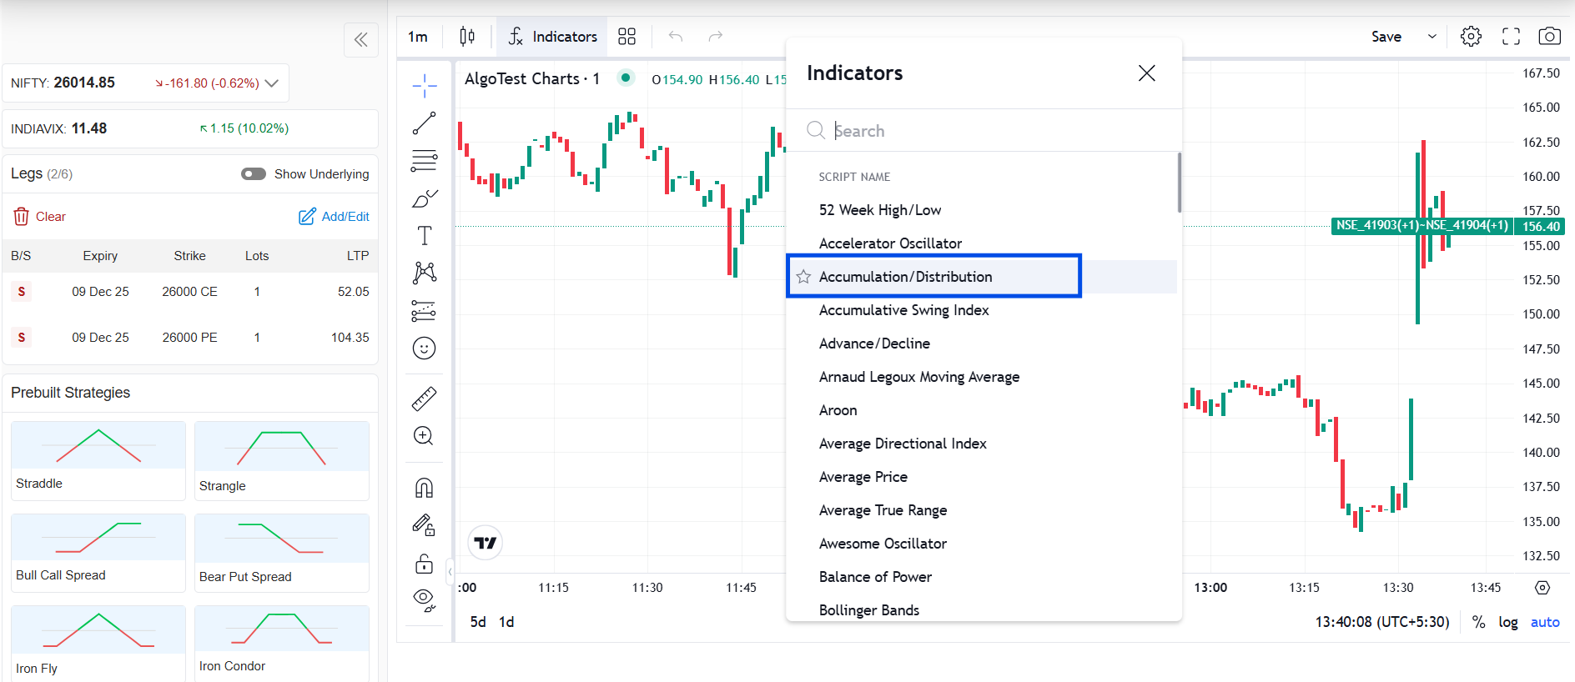The width and height of the screenshot is (1575, 682).
Task: Collapse the left panel with double chevron
Action: click(x=361, y=39)
